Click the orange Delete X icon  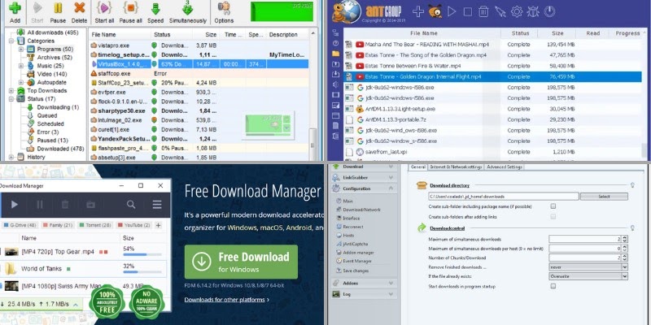79,7
